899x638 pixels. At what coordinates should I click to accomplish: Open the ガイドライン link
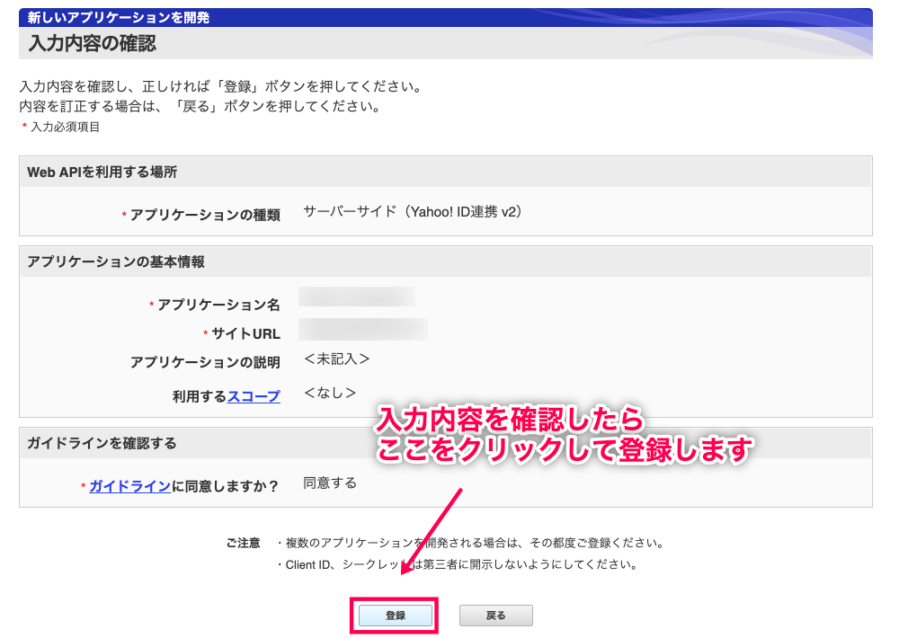(130, 486)
